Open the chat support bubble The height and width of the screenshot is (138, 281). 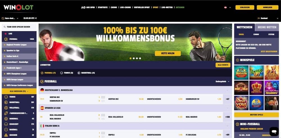(274, 132)
